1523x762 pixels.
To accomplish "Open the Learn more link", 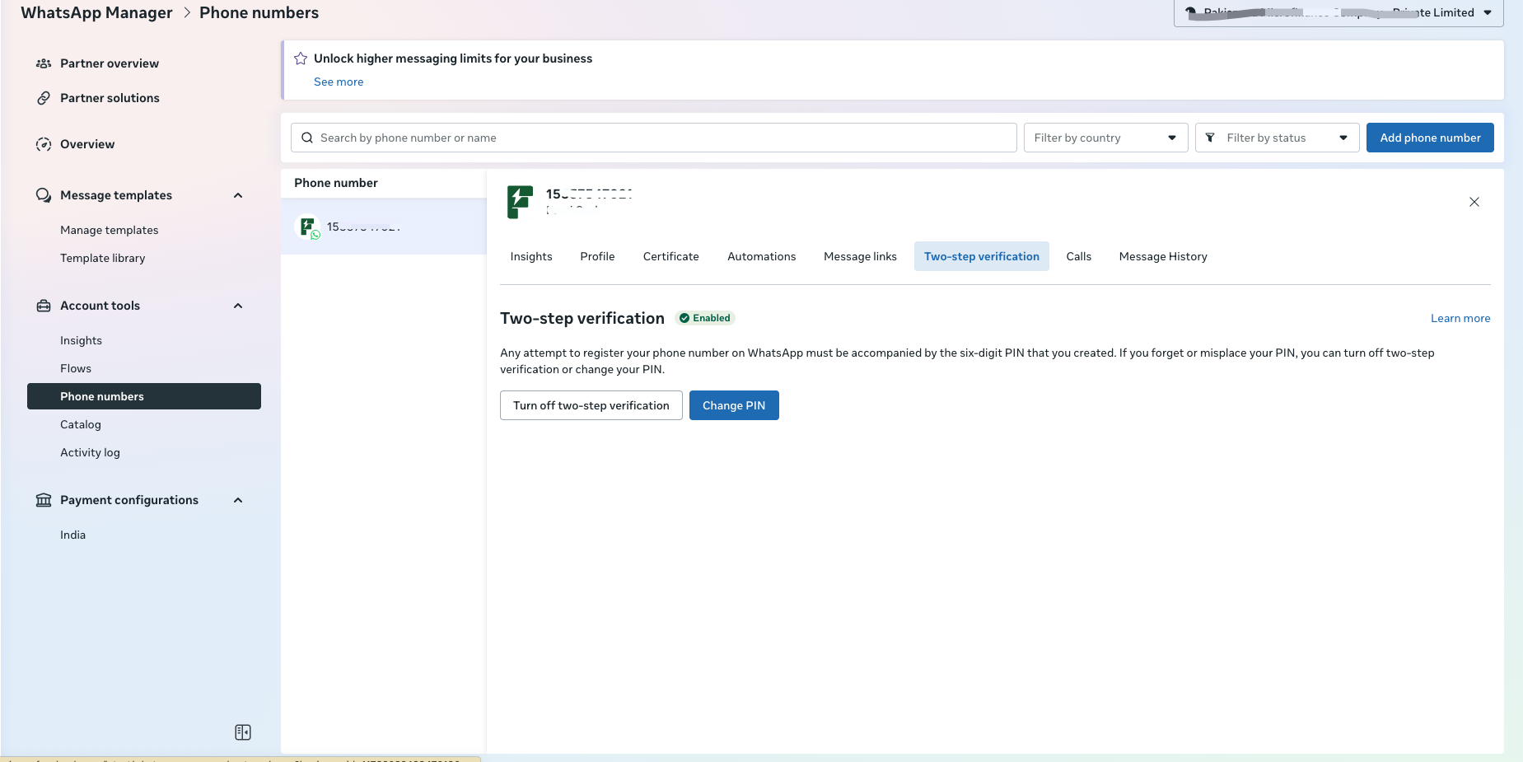I will (x=1460, y=318).
